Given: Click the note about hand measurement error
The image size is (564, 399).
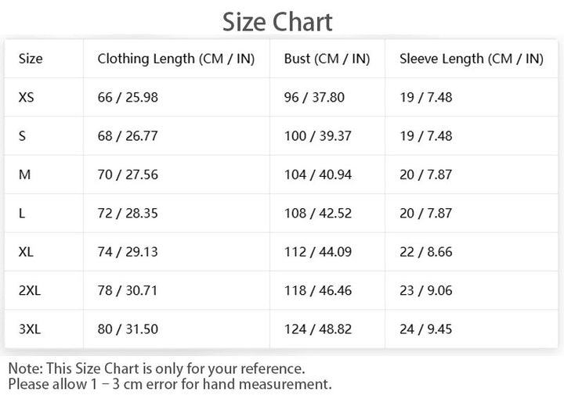Looking at the screenshot, I should (x=170, y=384).
